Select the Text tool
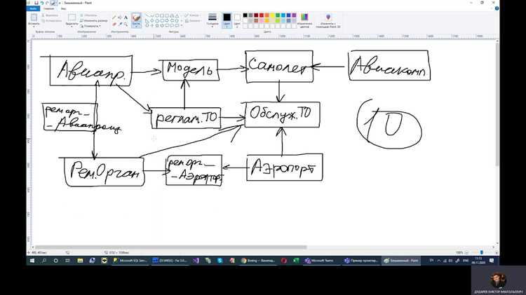This screenshot has width=526, height=295. (x=126, y=18)
